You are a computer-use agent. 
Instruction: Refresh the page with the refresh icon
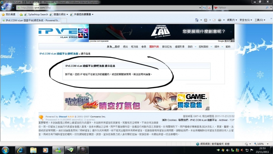pyautogui.click(x=204, y=8)
